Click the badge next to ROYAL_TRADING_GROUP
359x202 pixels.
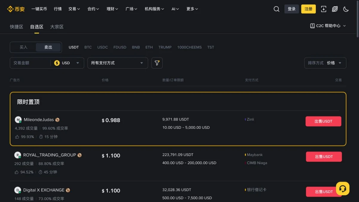[x=80, y=155]
